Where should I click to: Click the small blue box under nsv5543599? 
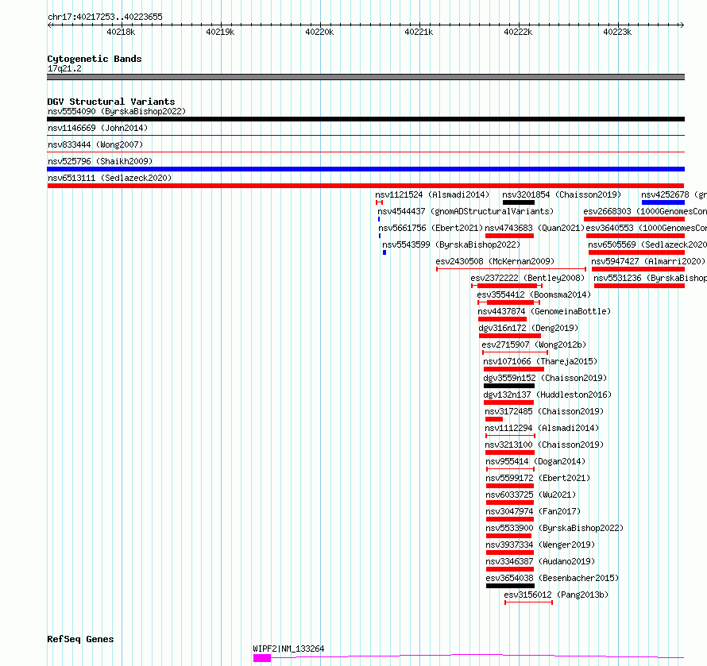point(384,252)
